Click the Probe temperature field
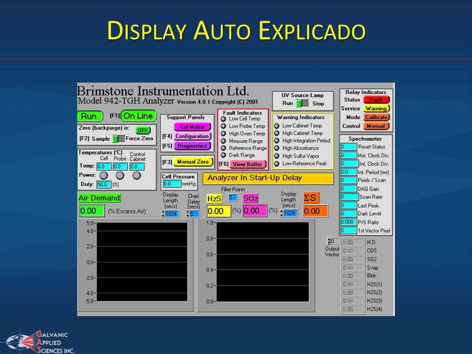472x354 pixels. 120,167
